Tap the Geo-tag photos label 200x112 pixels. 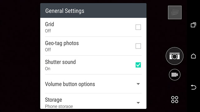[x=62, y=43]
